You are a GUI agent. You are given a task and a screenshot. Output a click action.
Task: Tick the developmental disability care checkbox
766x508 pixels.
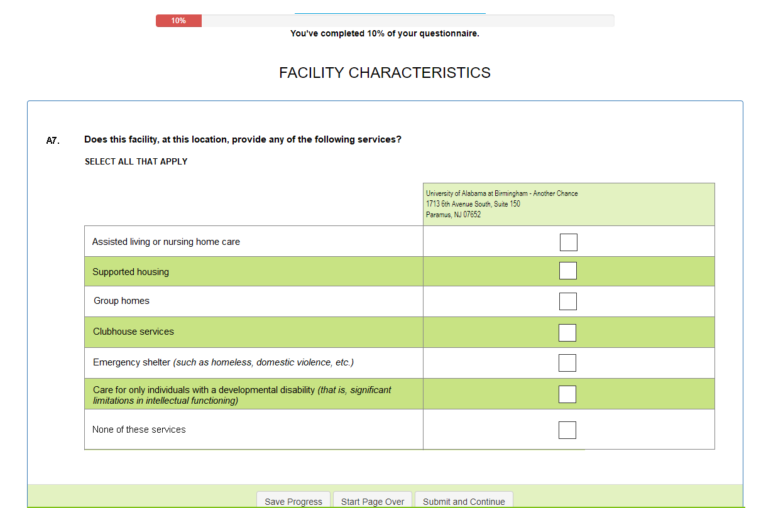point(567,394)
